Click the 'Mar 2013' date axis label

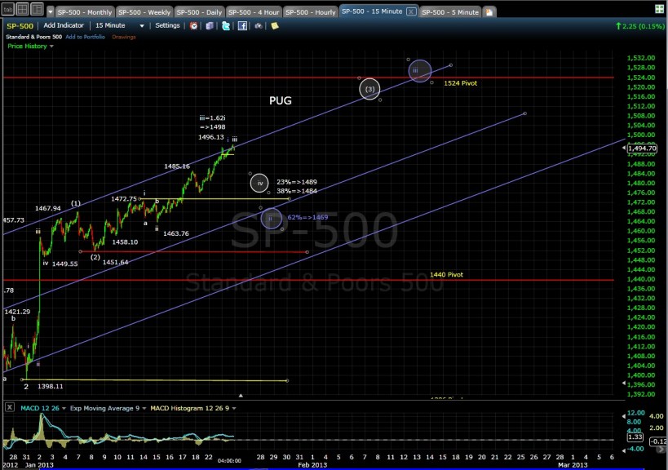click(x=572, y=465)
